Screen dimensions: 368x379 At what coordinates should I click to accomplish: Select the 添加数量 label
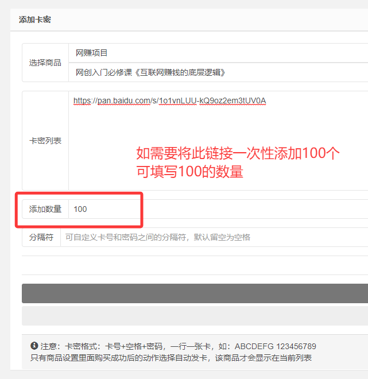coord(45,209)
